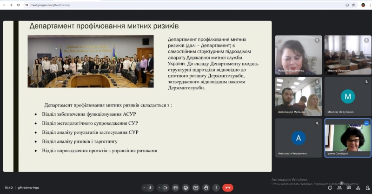This screenshot has height=194, width=372.
Task: Reload the page
Action: (x=18, y=5)
